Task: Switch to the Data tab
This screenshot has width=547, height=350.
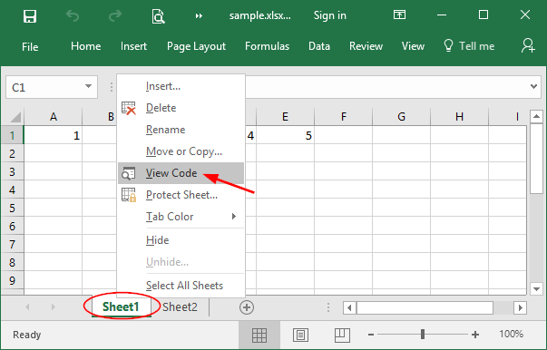Action: [319, 46]
